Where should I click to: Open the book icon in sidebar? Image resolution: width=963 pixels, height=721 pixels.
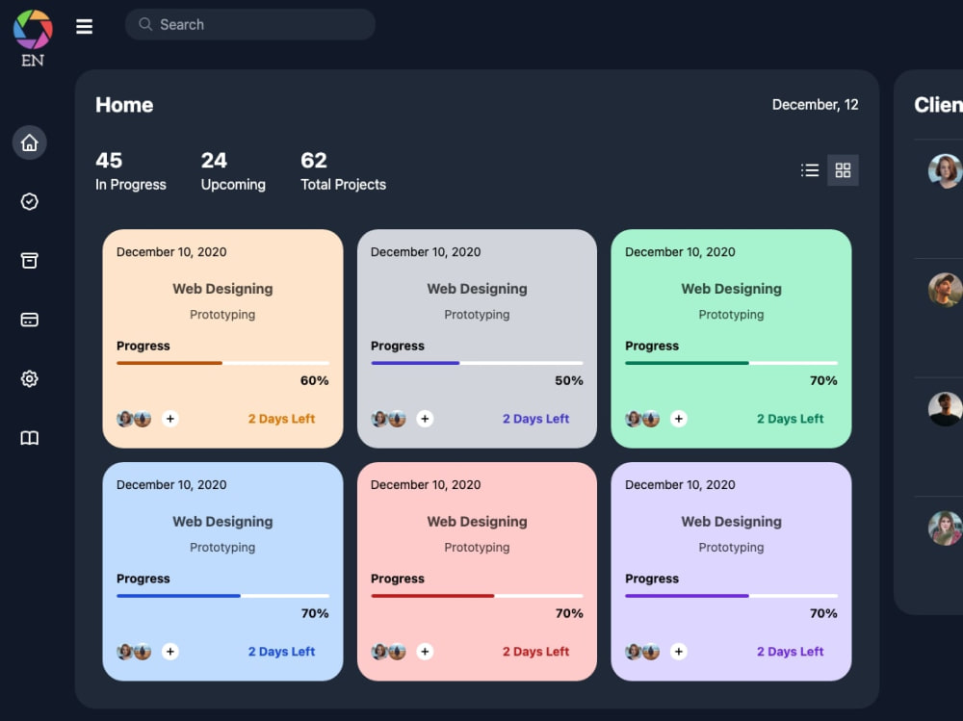click(x=30, y=438)
